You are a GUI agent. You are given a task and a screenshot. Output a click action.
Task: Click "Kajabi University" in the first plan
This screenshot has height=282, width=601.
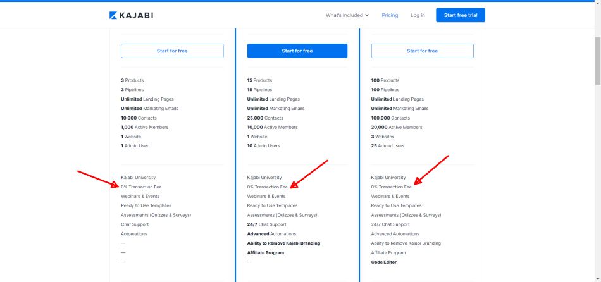click(x=139, y=178)
